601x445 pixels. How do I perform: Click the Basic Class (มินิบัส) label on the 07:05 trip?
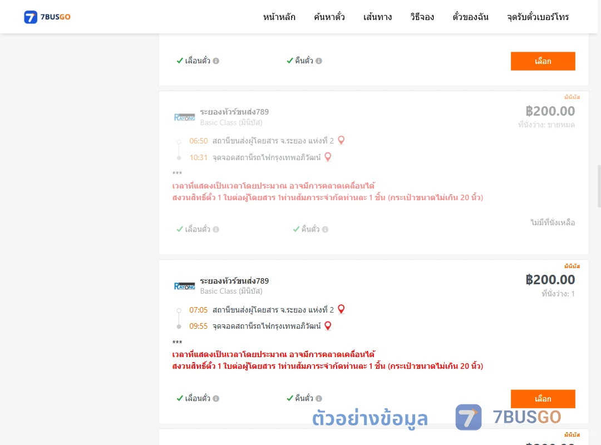pyautogui.click(x=231, y=291)
